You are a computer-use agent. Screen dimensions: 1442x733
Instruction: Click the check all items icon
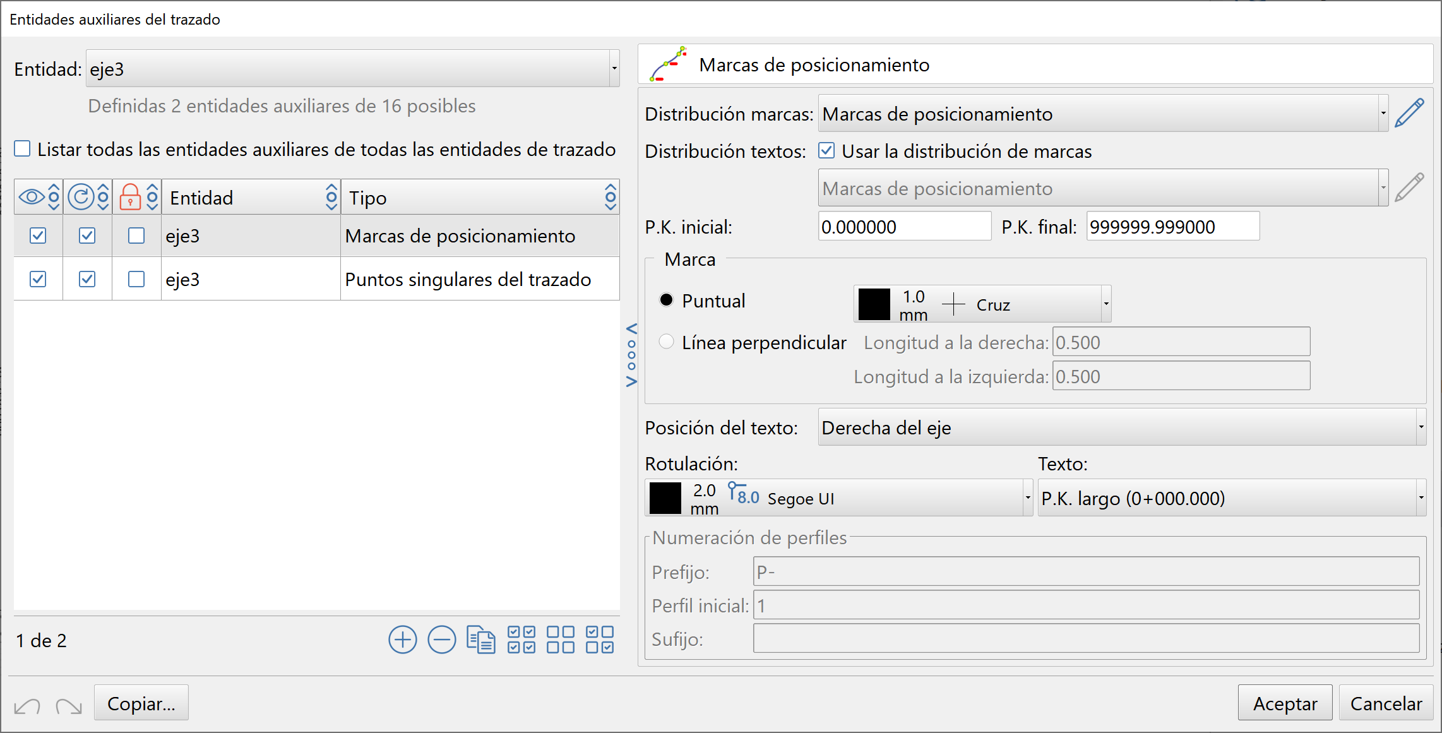click(521, 640)
